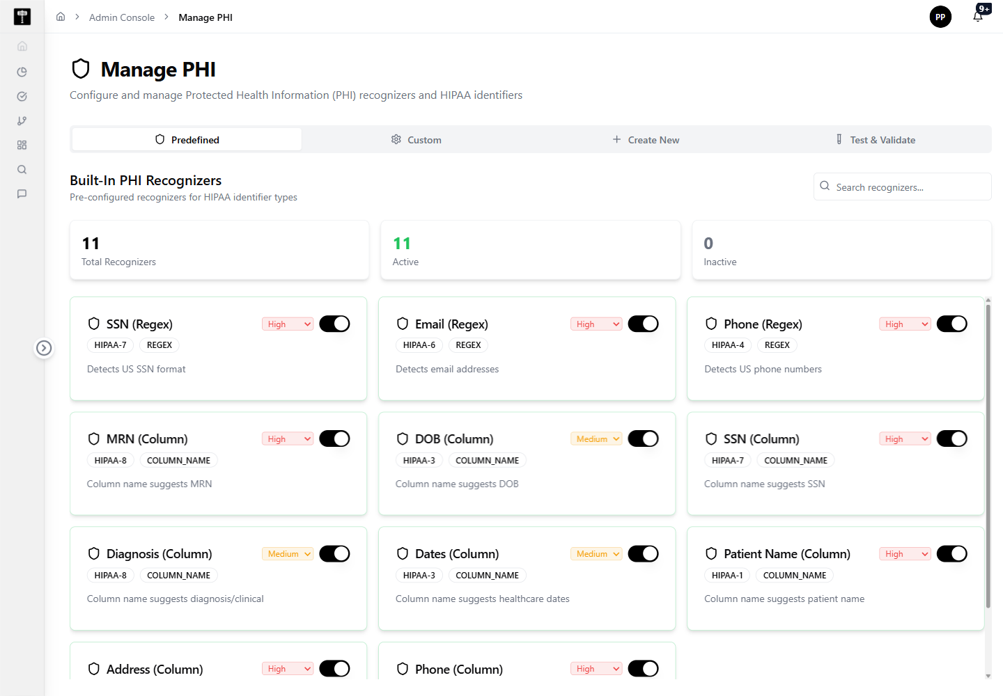Image resolution: width=1003 pixels, height=696 pixels.
Task: Click HIPAA-1 tag on Patient Name card
Action: click(x=727, y=575)
